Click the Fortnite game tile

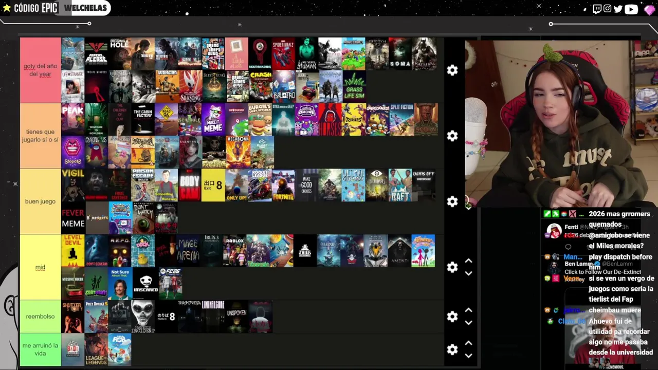tap(283, 185)
